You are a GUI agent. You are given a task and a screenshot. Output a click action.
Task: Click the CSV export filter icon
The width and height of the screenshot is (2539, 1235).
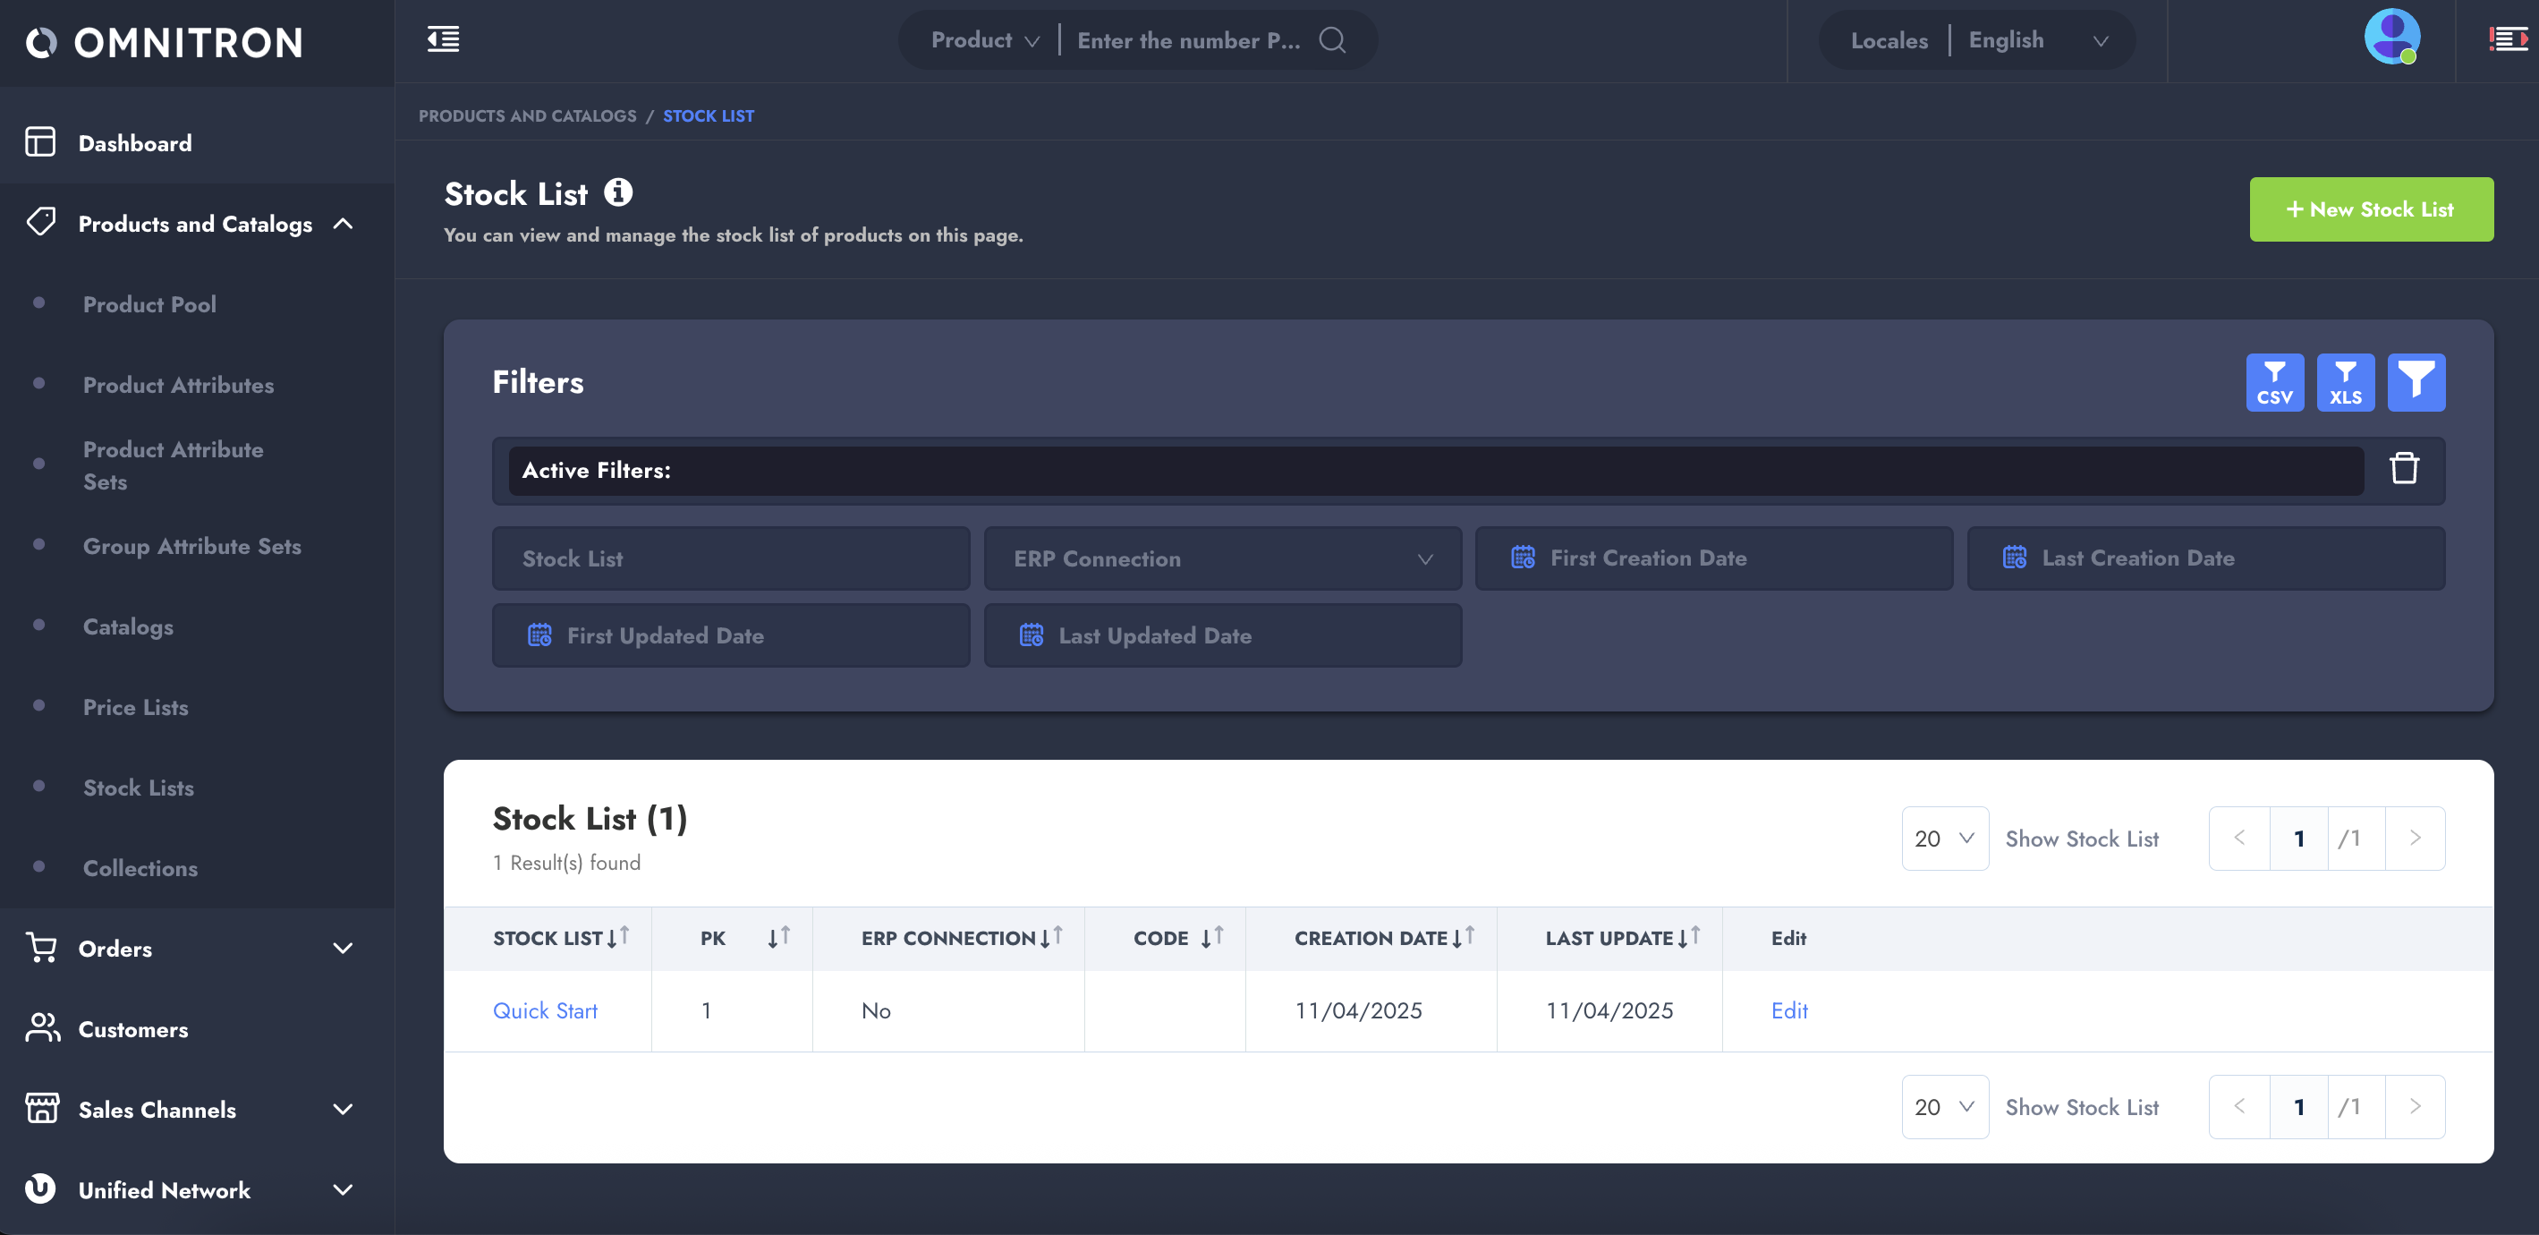2274,382
